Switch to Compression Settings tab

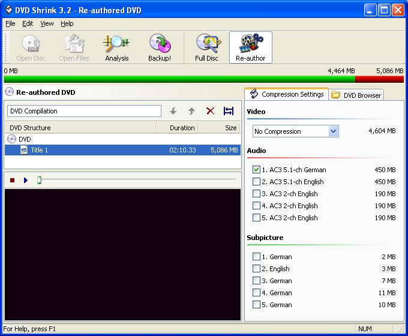coord(286,94)
